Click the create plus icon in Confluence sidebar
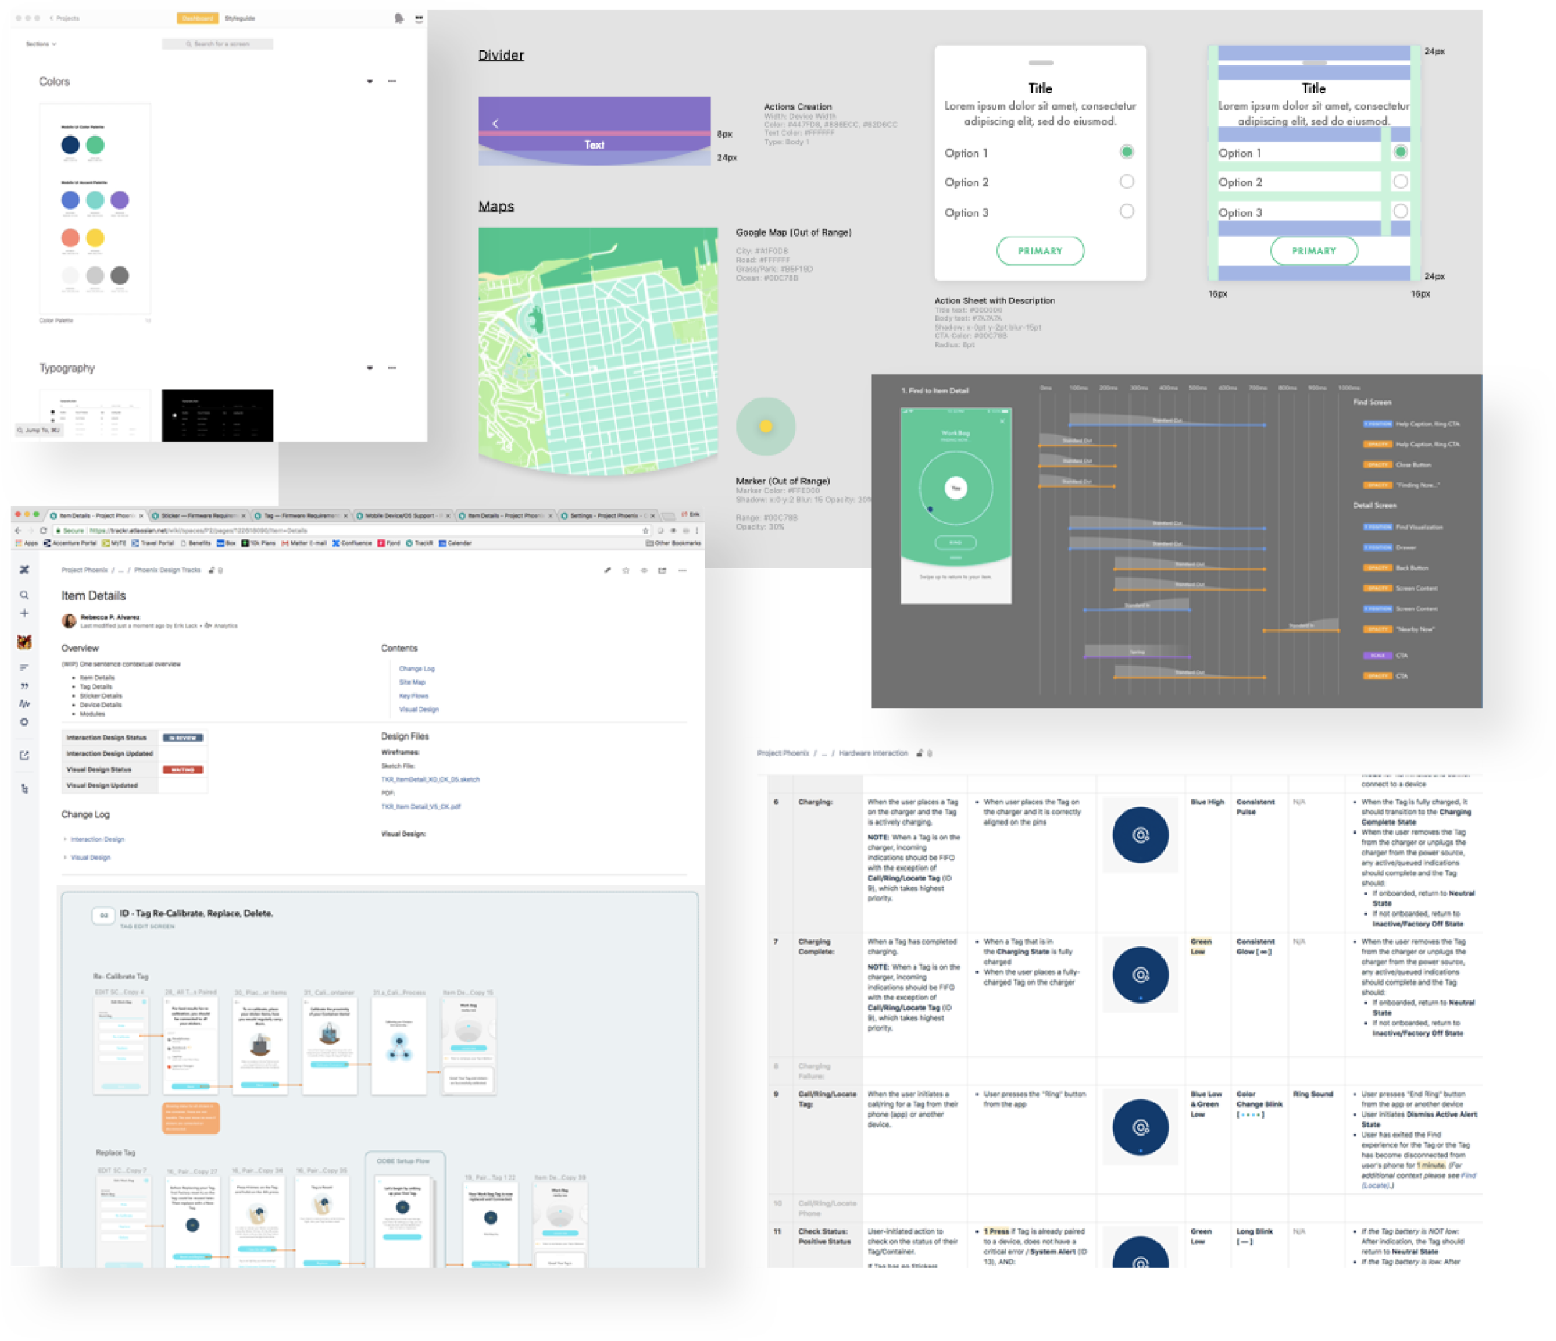The image size is (1556, 1341). [24, 613]
